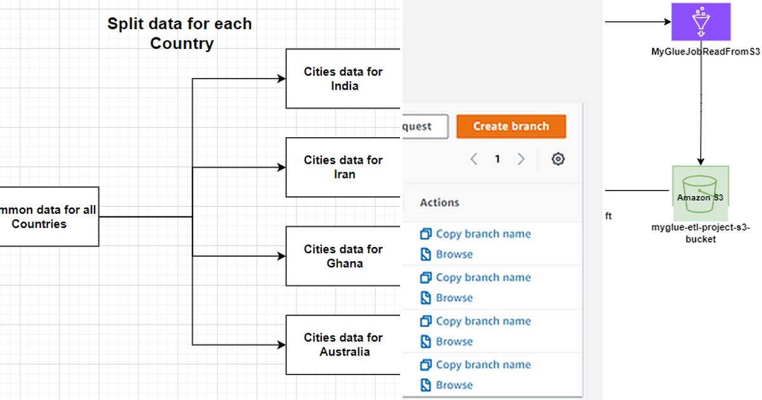762x400 pixels.
Task: Click the first Copy branch name link
Action: point(483,234)
